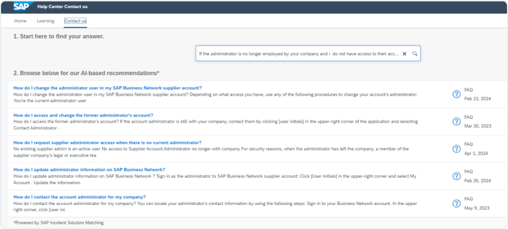This screenshot has width=508, height=229.
Task: Click question icon beside Feb 23, 2024 FAQ
Action: point(456,94)
